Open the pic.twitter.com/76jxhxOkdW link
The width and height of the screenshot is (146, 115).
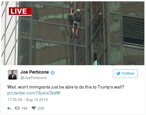point(34,93)
